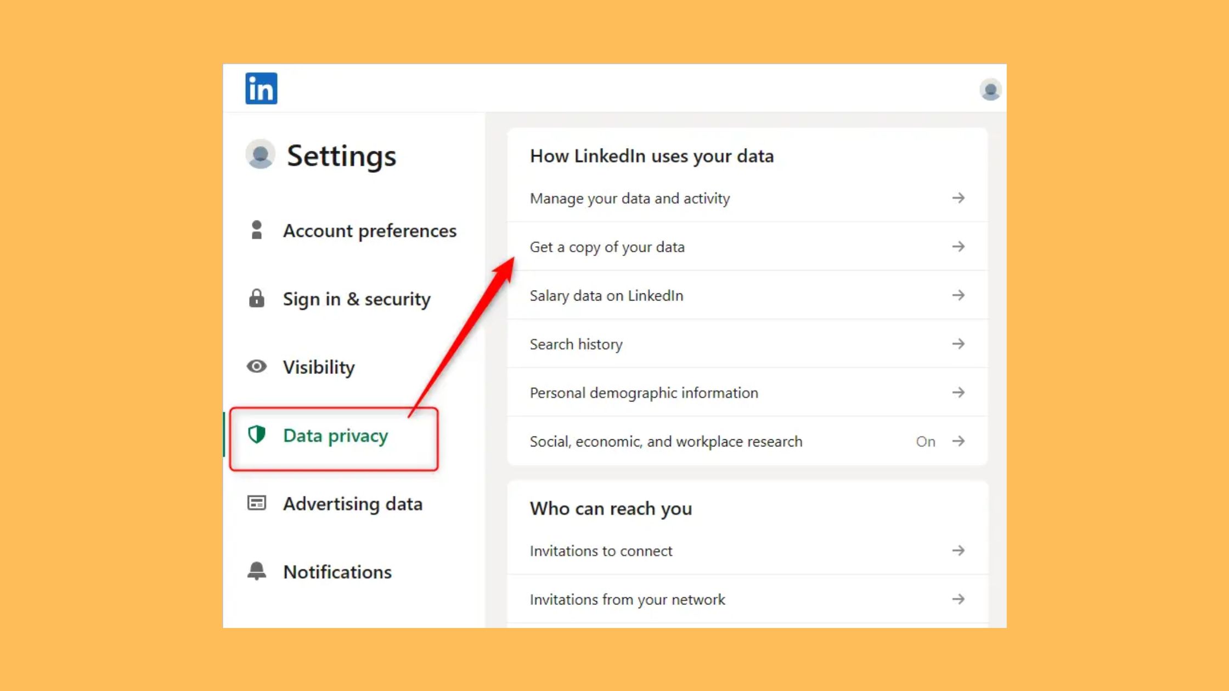Open Social, economic, and workplace research
The height and width of the screenshot is (691, 1229).
click(666, 441)
